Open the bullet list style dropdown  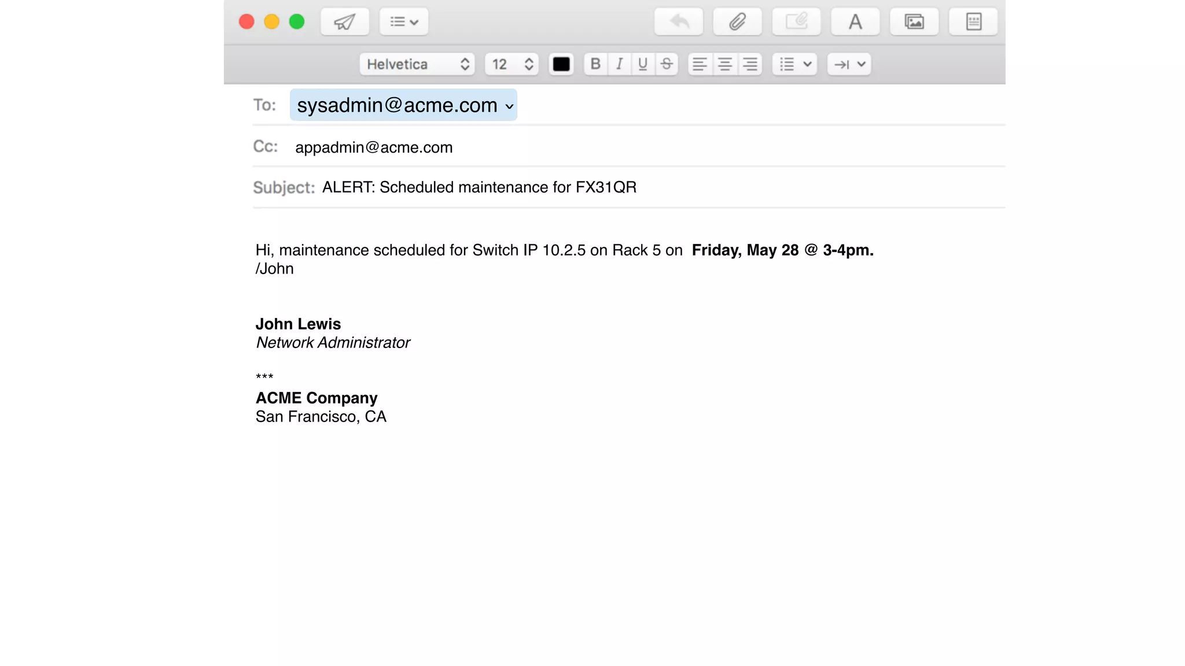click(x=795, y=64)
